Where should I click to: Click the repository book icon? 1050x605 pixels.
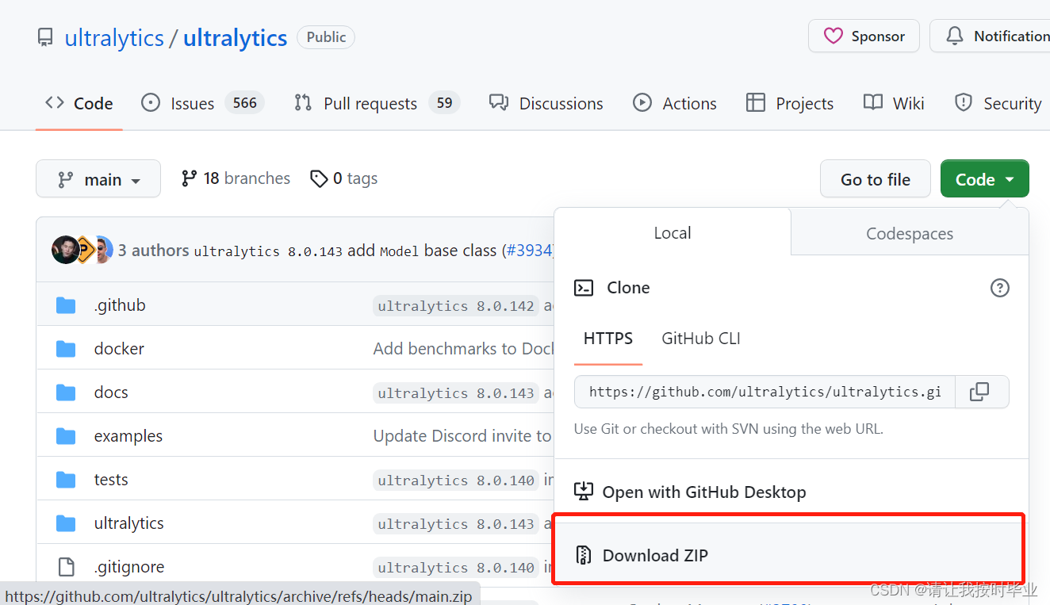45,38
